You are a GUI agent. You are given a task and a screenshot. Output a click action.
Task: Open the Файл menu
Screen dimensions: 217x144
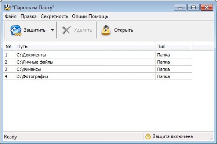[x=10, y=17]
